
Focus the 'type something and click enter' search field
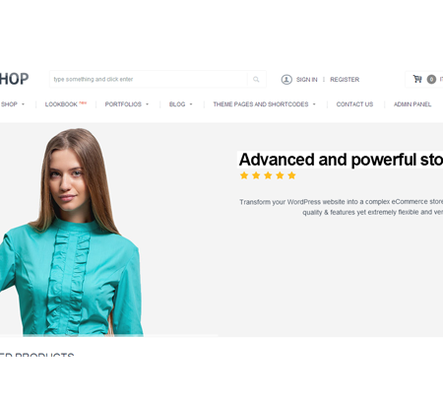click(x=149, y=79)
